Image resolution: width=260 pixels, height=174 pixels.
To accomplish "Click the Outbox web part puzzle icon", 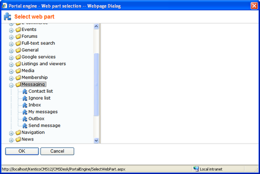I will (25, 119).
